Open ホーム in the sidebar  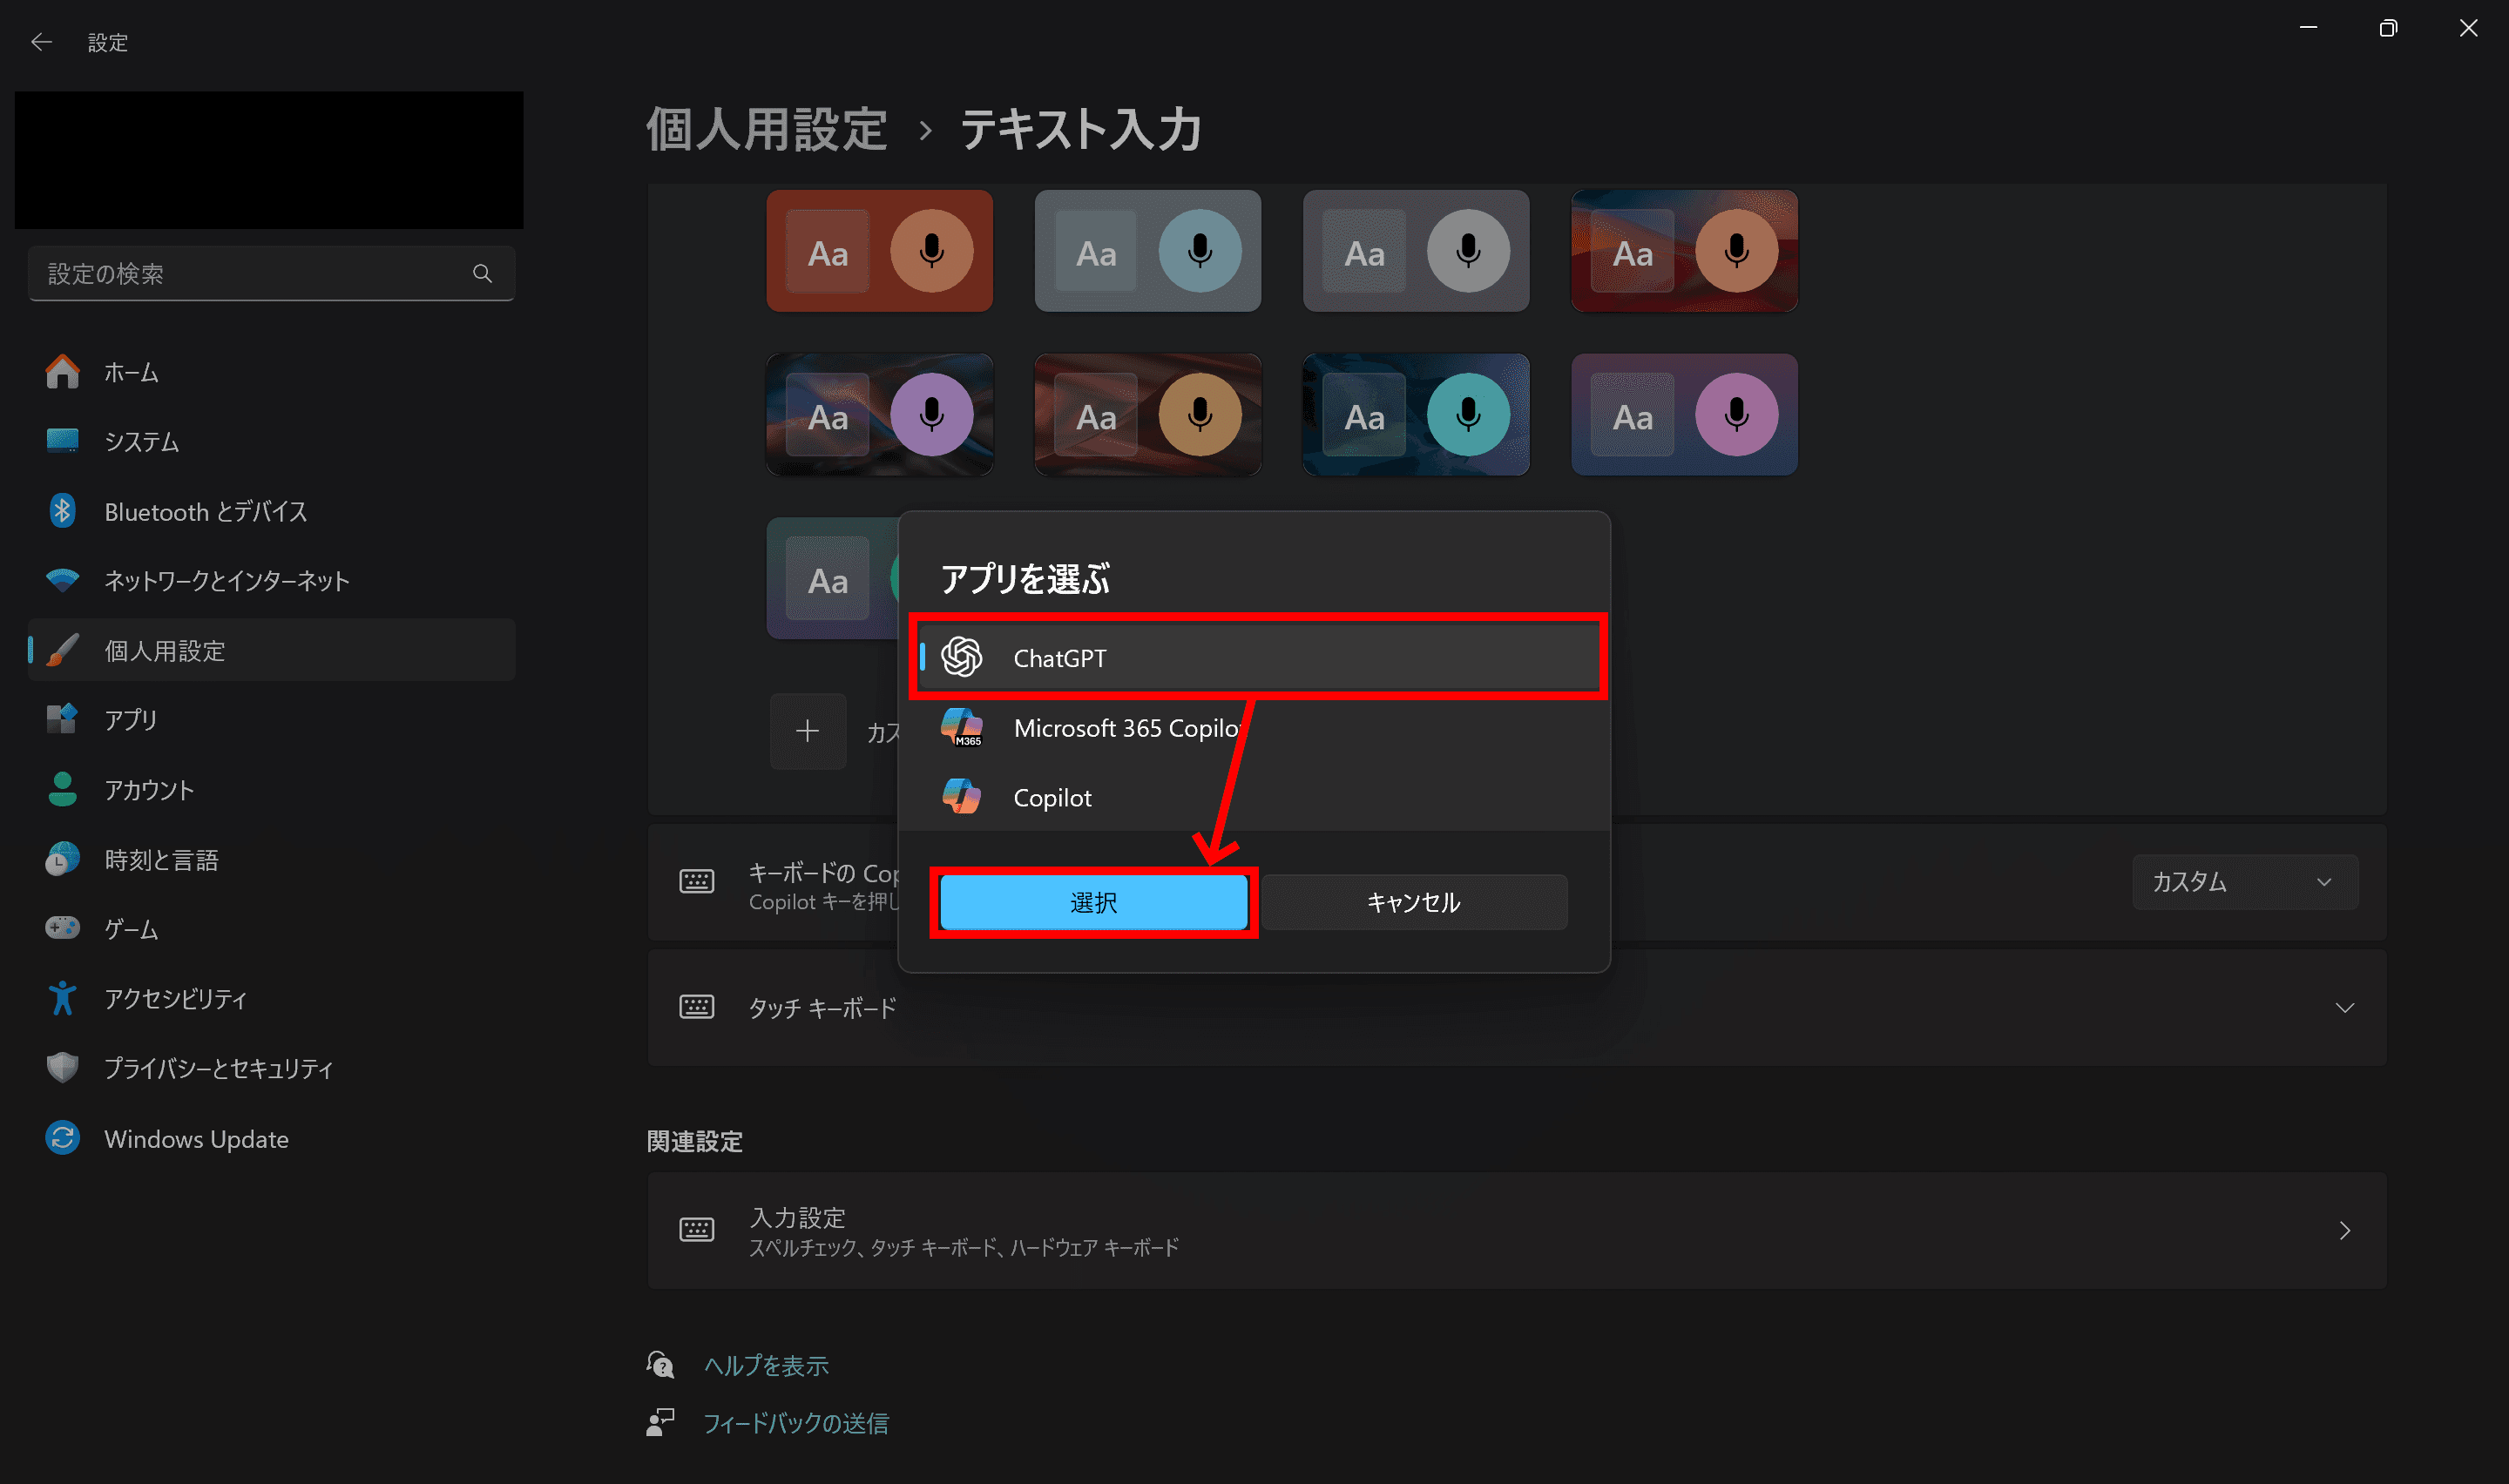click(x=271, y=372)
